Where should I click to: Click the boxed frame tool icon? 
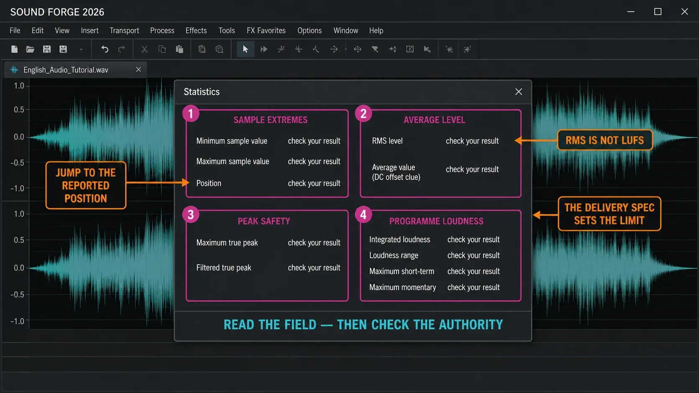410,49
